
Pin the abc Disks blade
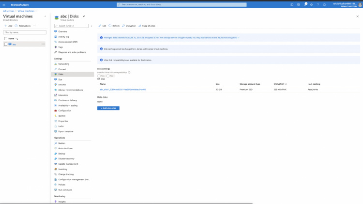[84, 16]
